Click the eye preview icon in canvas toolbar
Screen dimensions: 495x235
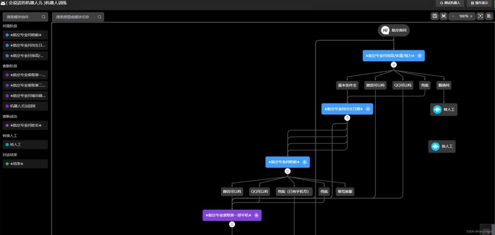[x=444, y=16]
